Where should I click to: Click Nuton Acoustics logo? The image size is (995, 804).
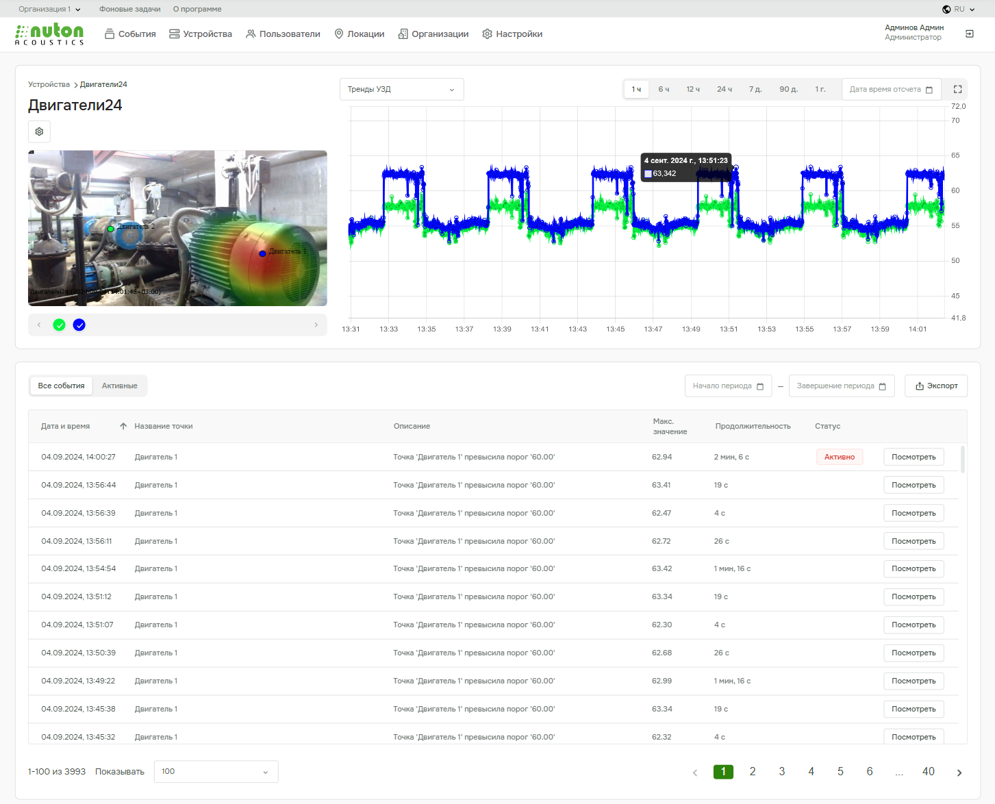49,34
